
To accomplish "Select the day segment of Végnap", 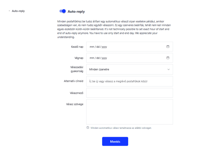I will 98,58.
